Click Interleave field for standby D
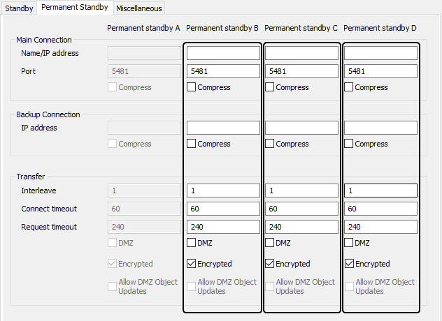 [380, 191]
